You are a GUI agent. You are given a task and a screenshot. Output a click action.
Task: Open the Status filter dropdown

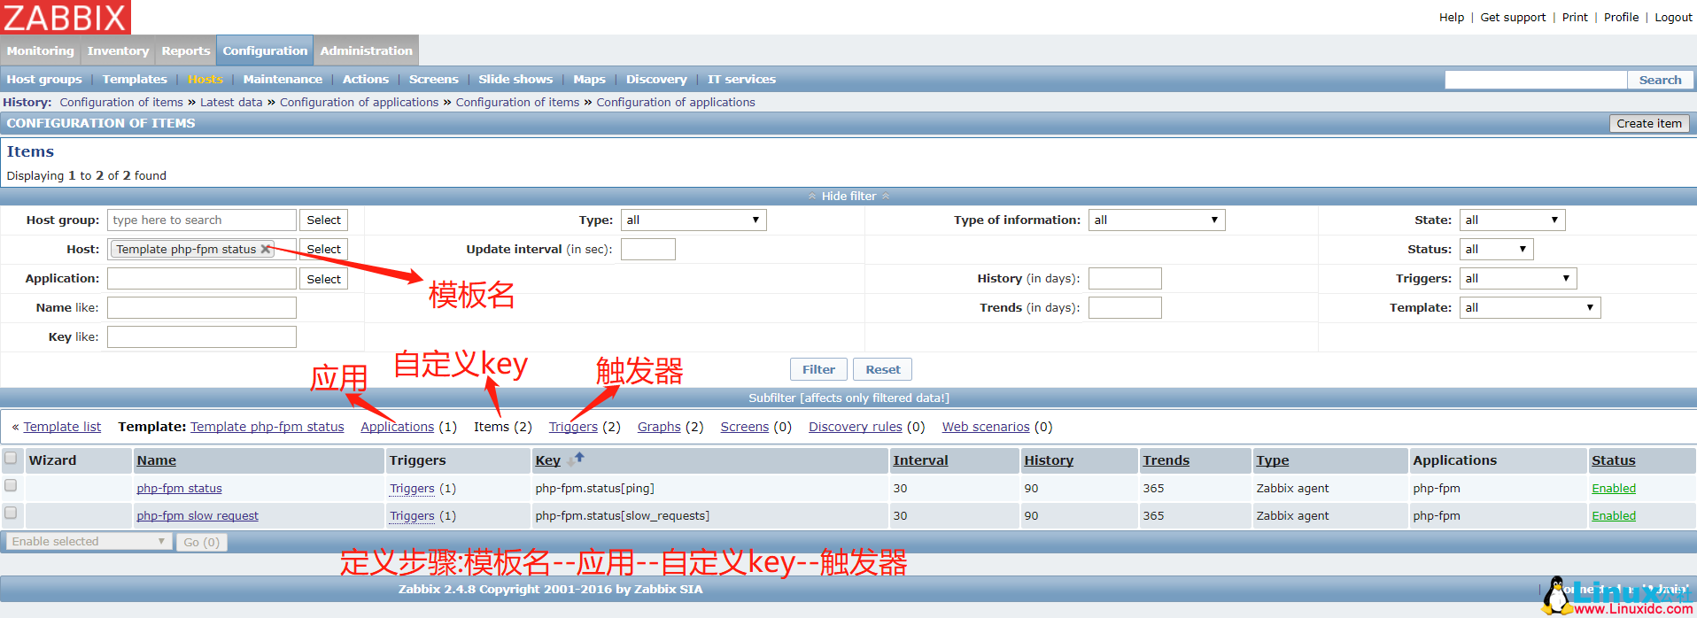point(1496,249)
